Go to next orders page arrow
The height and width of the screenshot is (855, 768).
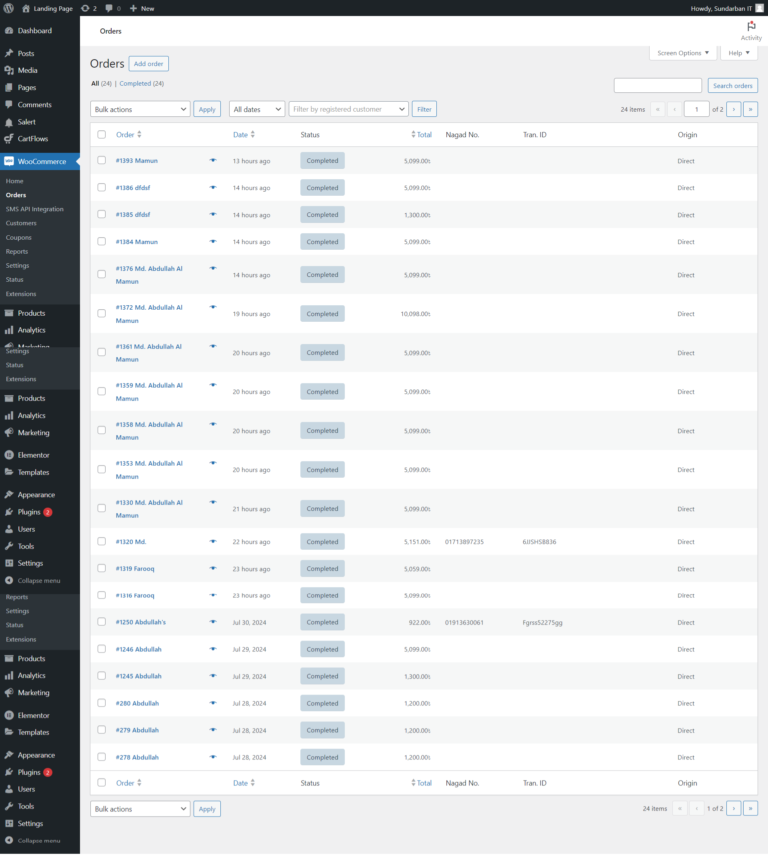(x=733, y=109)
